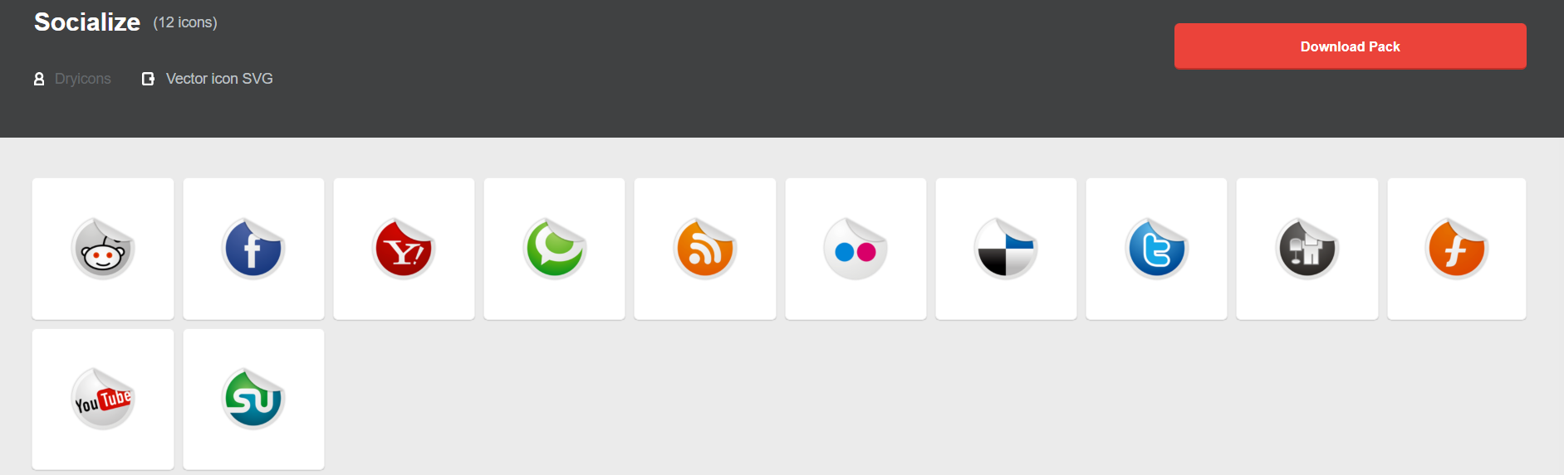1564x475 pixels.
Task: Select the Facebook sticker icon
Action: tap(253, 249)
